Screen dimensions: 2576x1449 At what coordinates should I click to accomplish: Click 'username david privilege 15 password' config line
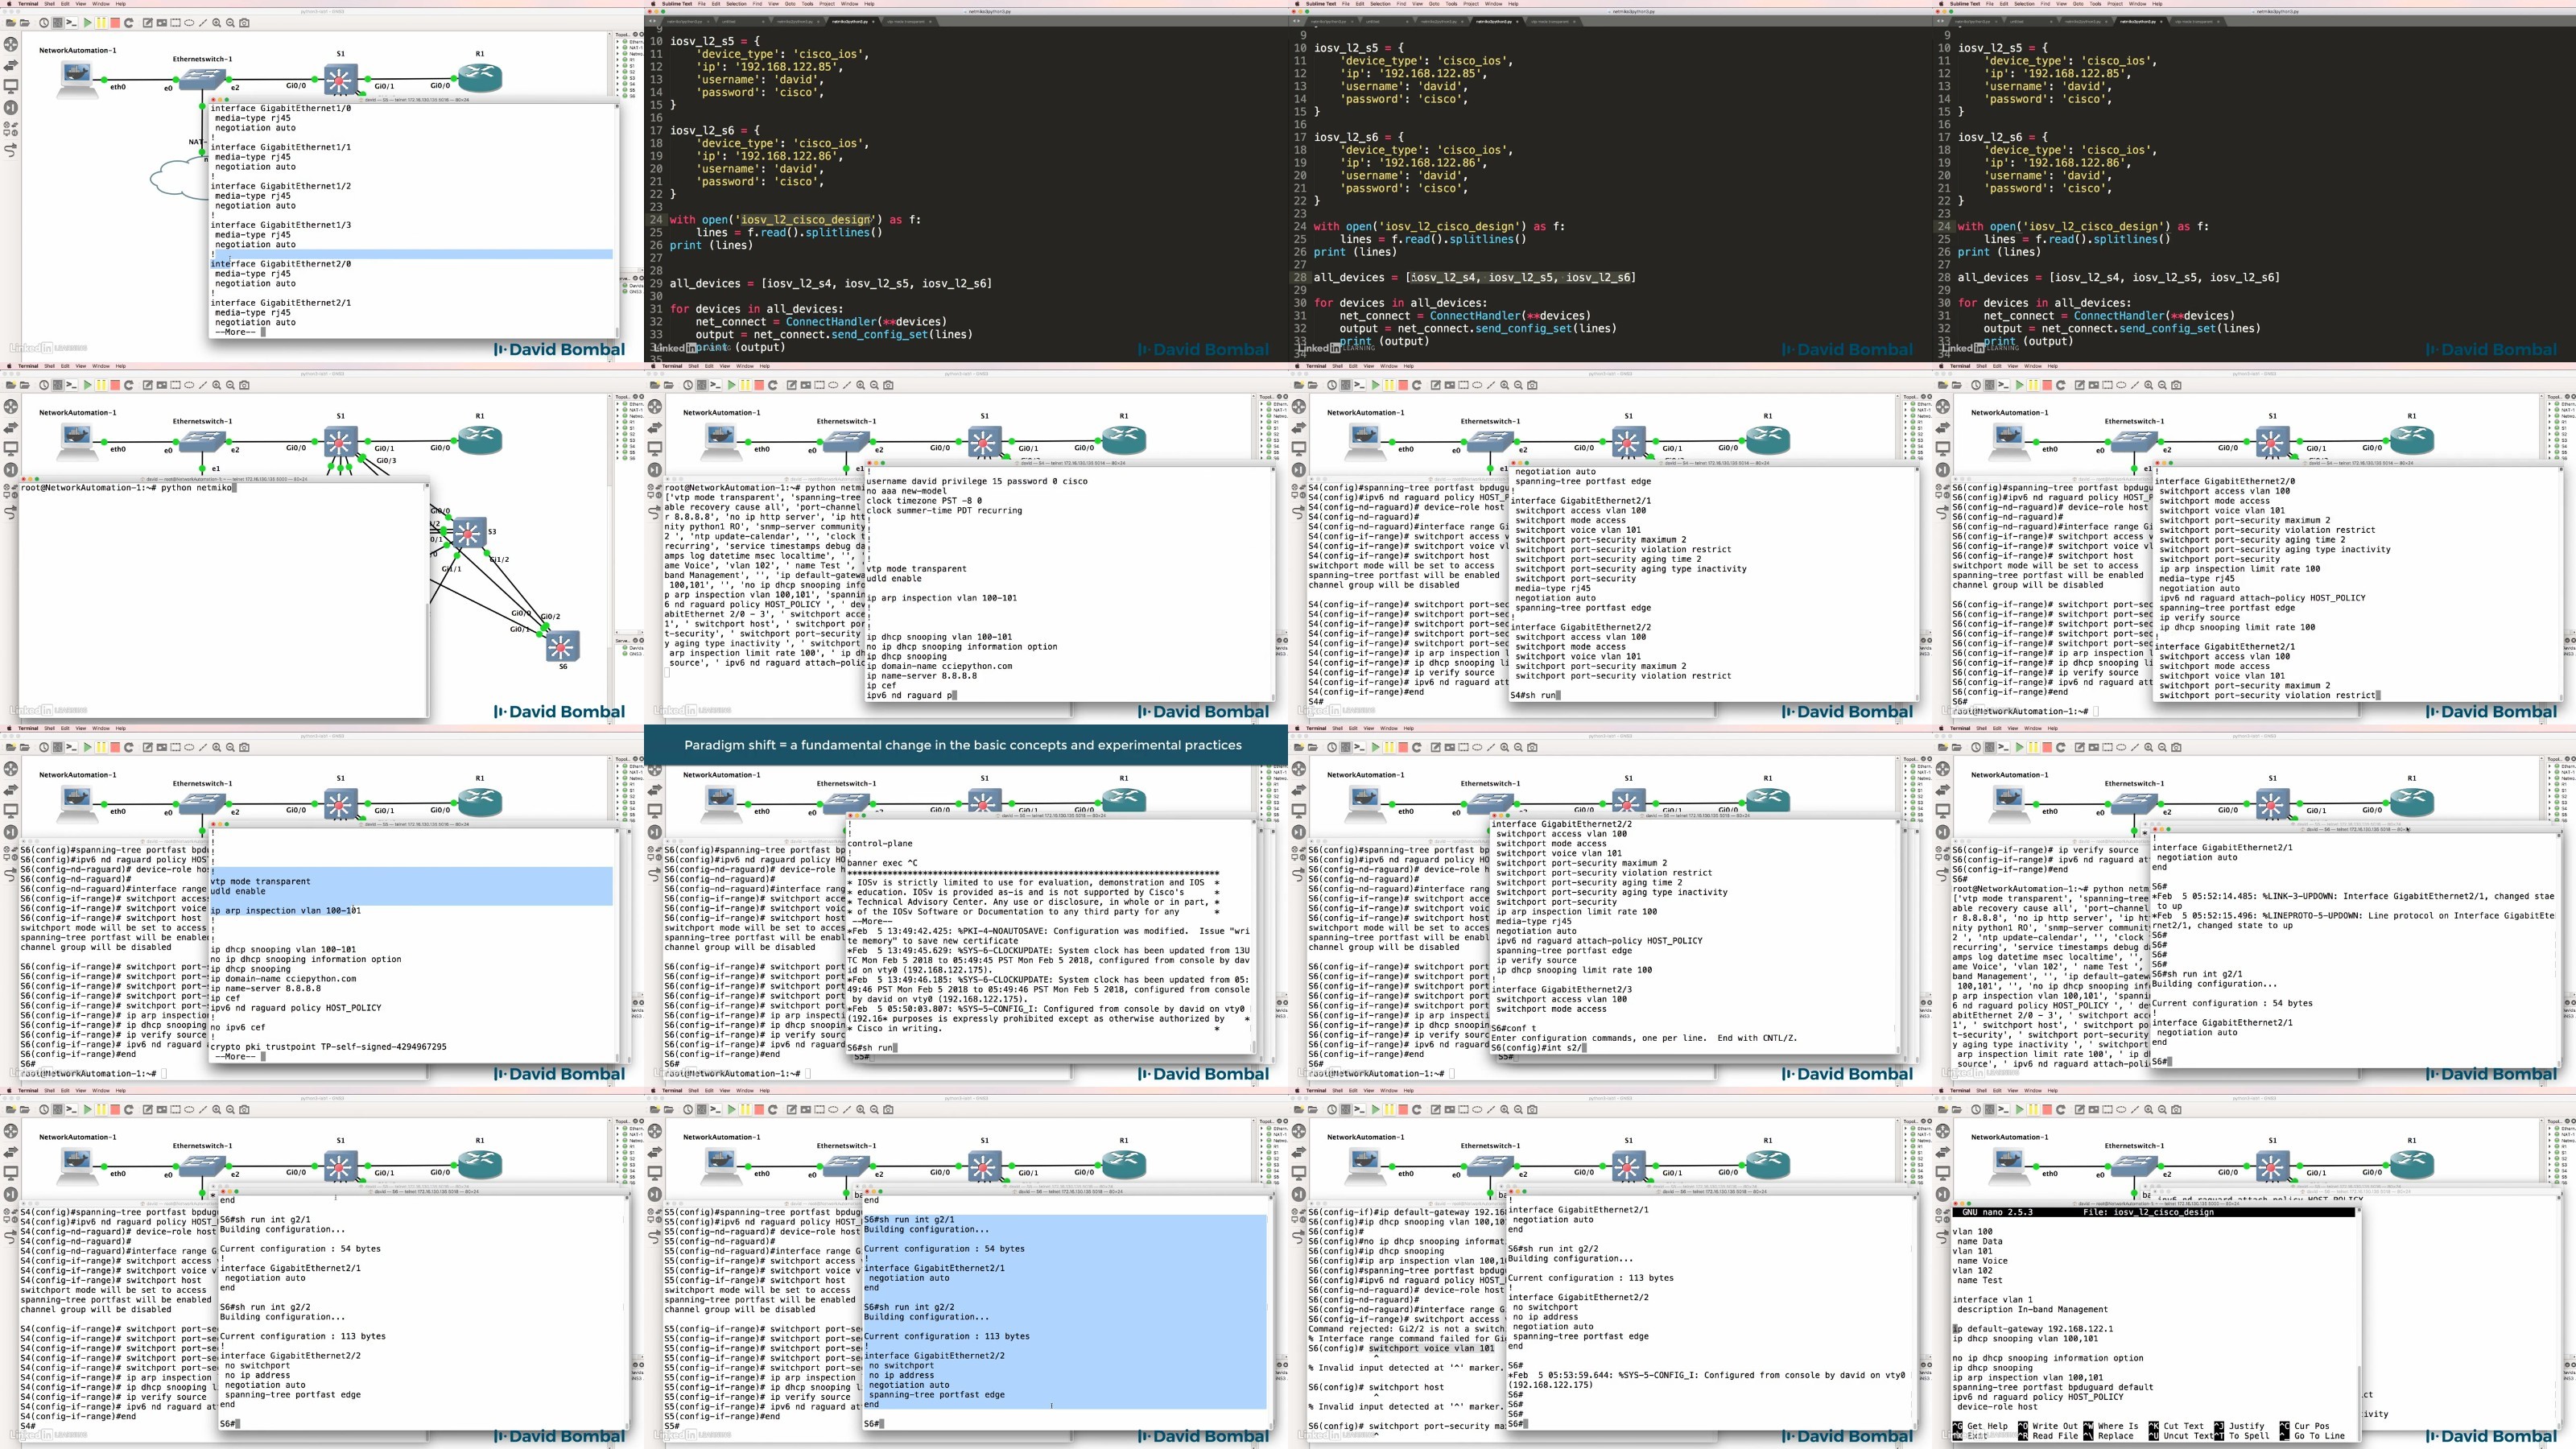click(977, 481)
